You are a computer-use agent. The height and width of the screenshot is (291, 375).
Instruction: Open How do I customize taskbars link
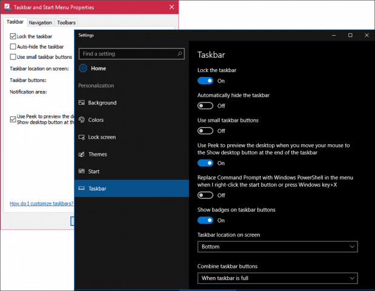click(x=42, y=204)
